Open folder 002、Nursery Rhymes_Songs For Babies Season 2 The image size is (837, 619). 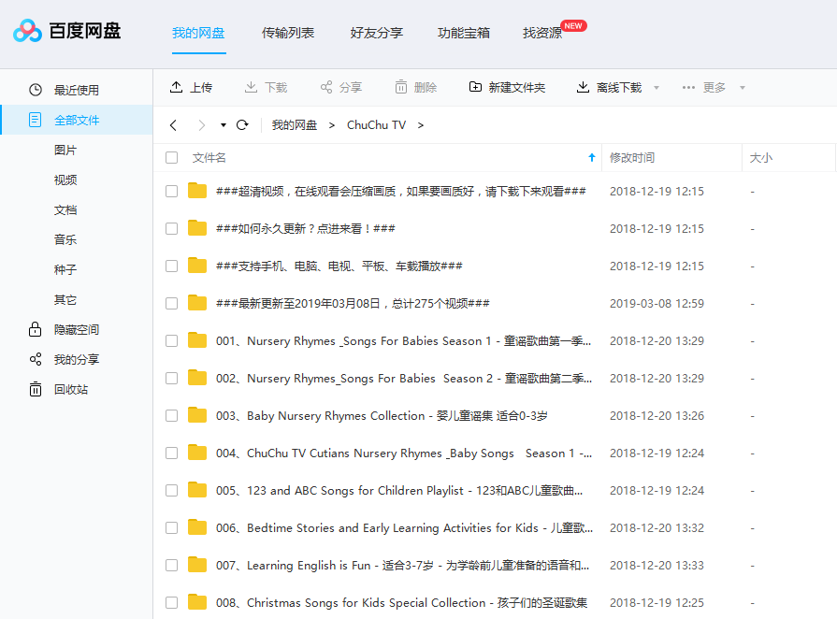coord(404,379)
